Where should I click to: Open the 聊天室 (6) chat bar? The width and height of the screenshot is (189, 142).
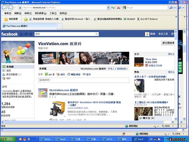pos(155,118)
